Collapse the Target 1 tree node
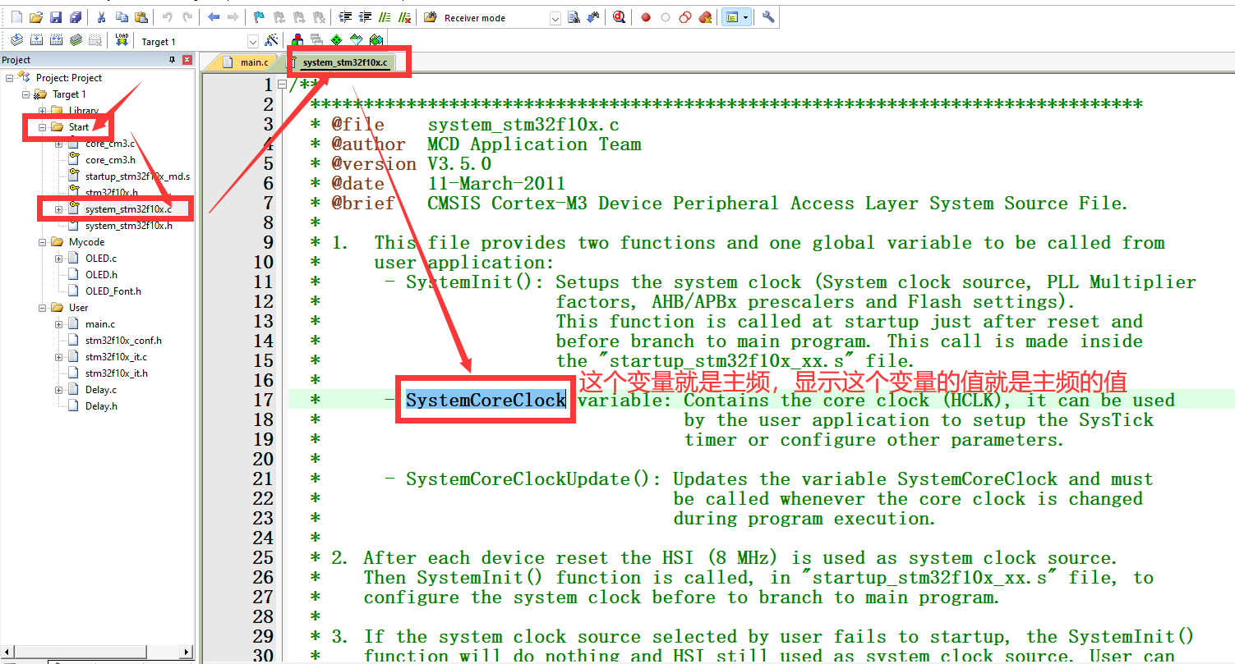The height and width of the screenshot is (664, 1235). [26, 94]
